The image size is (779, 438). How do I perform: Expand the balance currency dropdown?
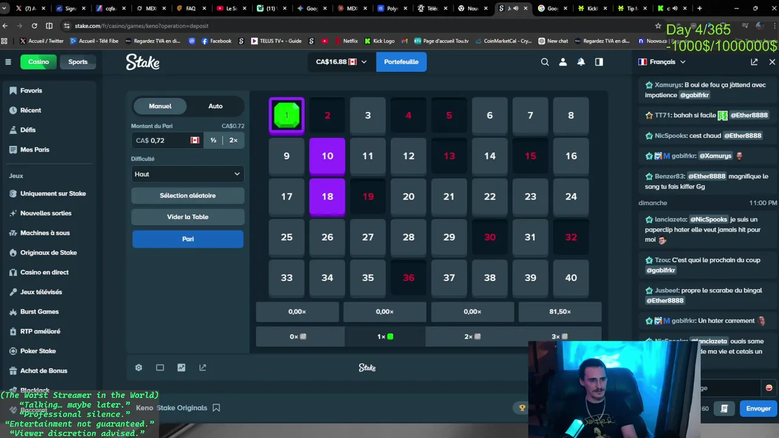(x=341, y=62)
